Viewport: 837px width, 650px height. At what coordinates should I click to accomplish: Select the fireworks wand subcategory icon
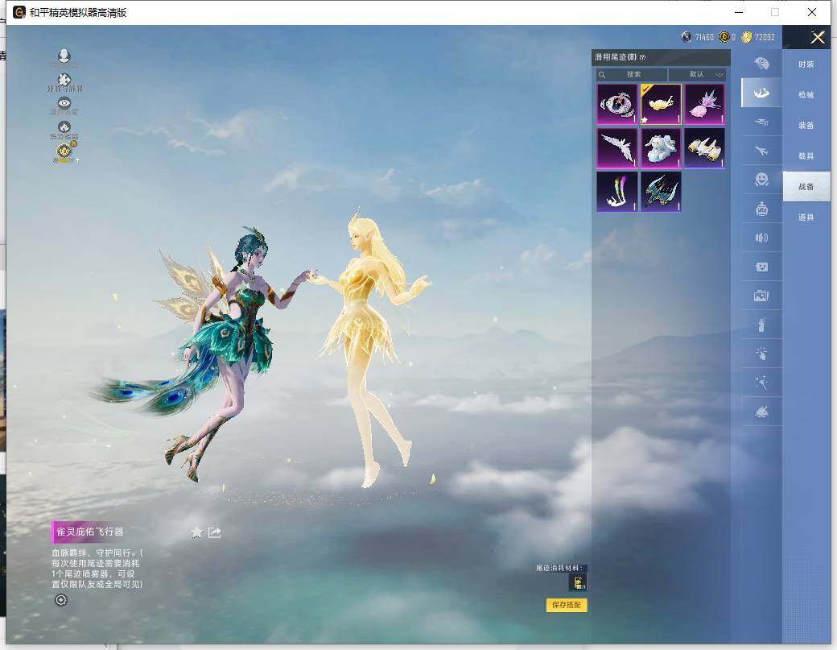[761, 383]
